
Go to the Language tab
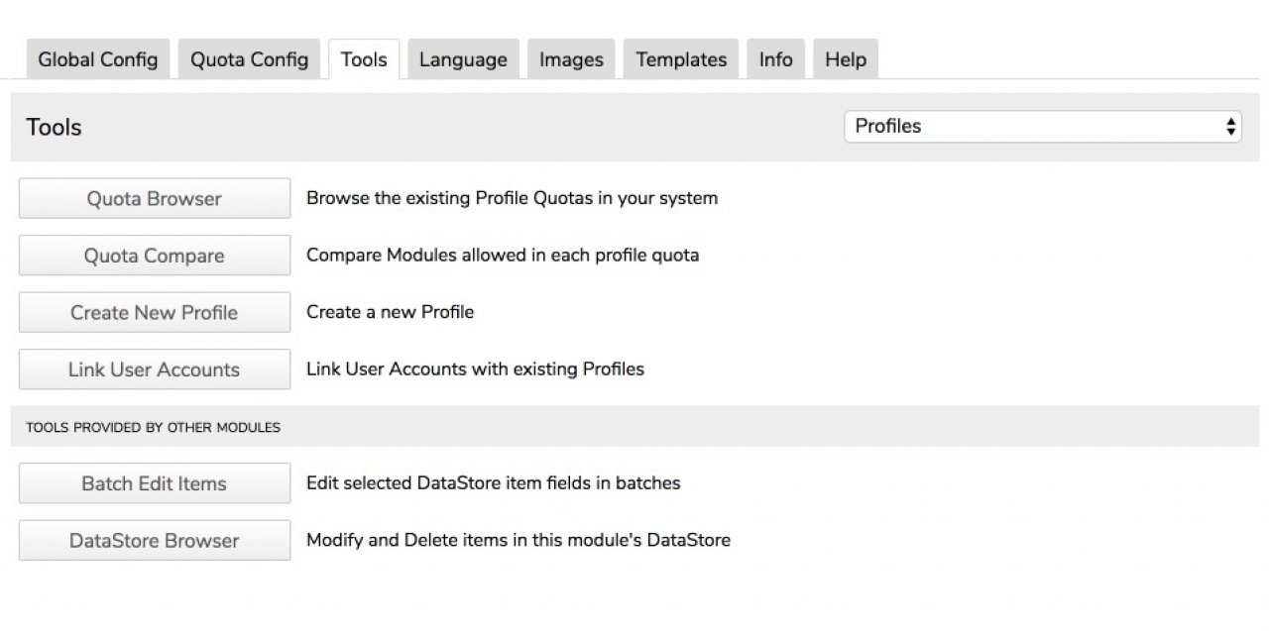463,59
